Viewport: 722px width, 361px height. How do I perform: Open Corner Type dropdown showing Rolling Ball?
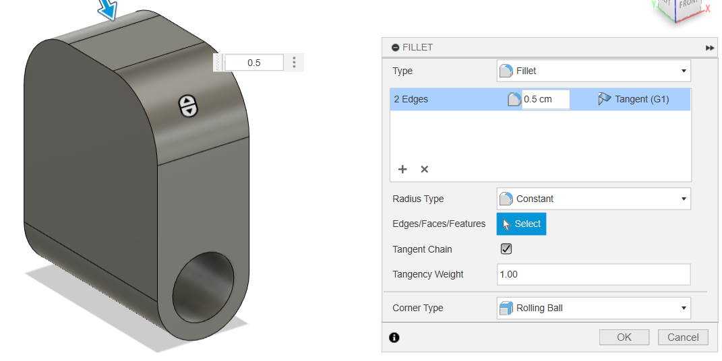pos(593,308)
